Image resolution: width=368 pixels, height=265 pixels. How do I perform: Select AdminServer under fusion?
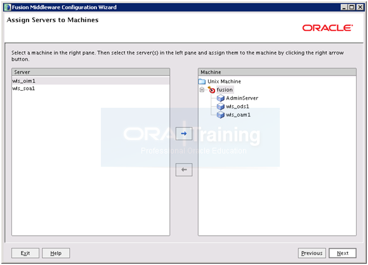(x=242, y=98)
